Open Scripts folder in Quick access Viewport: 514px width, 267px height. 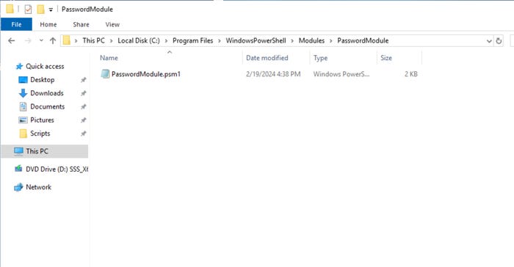coord(40,133)
